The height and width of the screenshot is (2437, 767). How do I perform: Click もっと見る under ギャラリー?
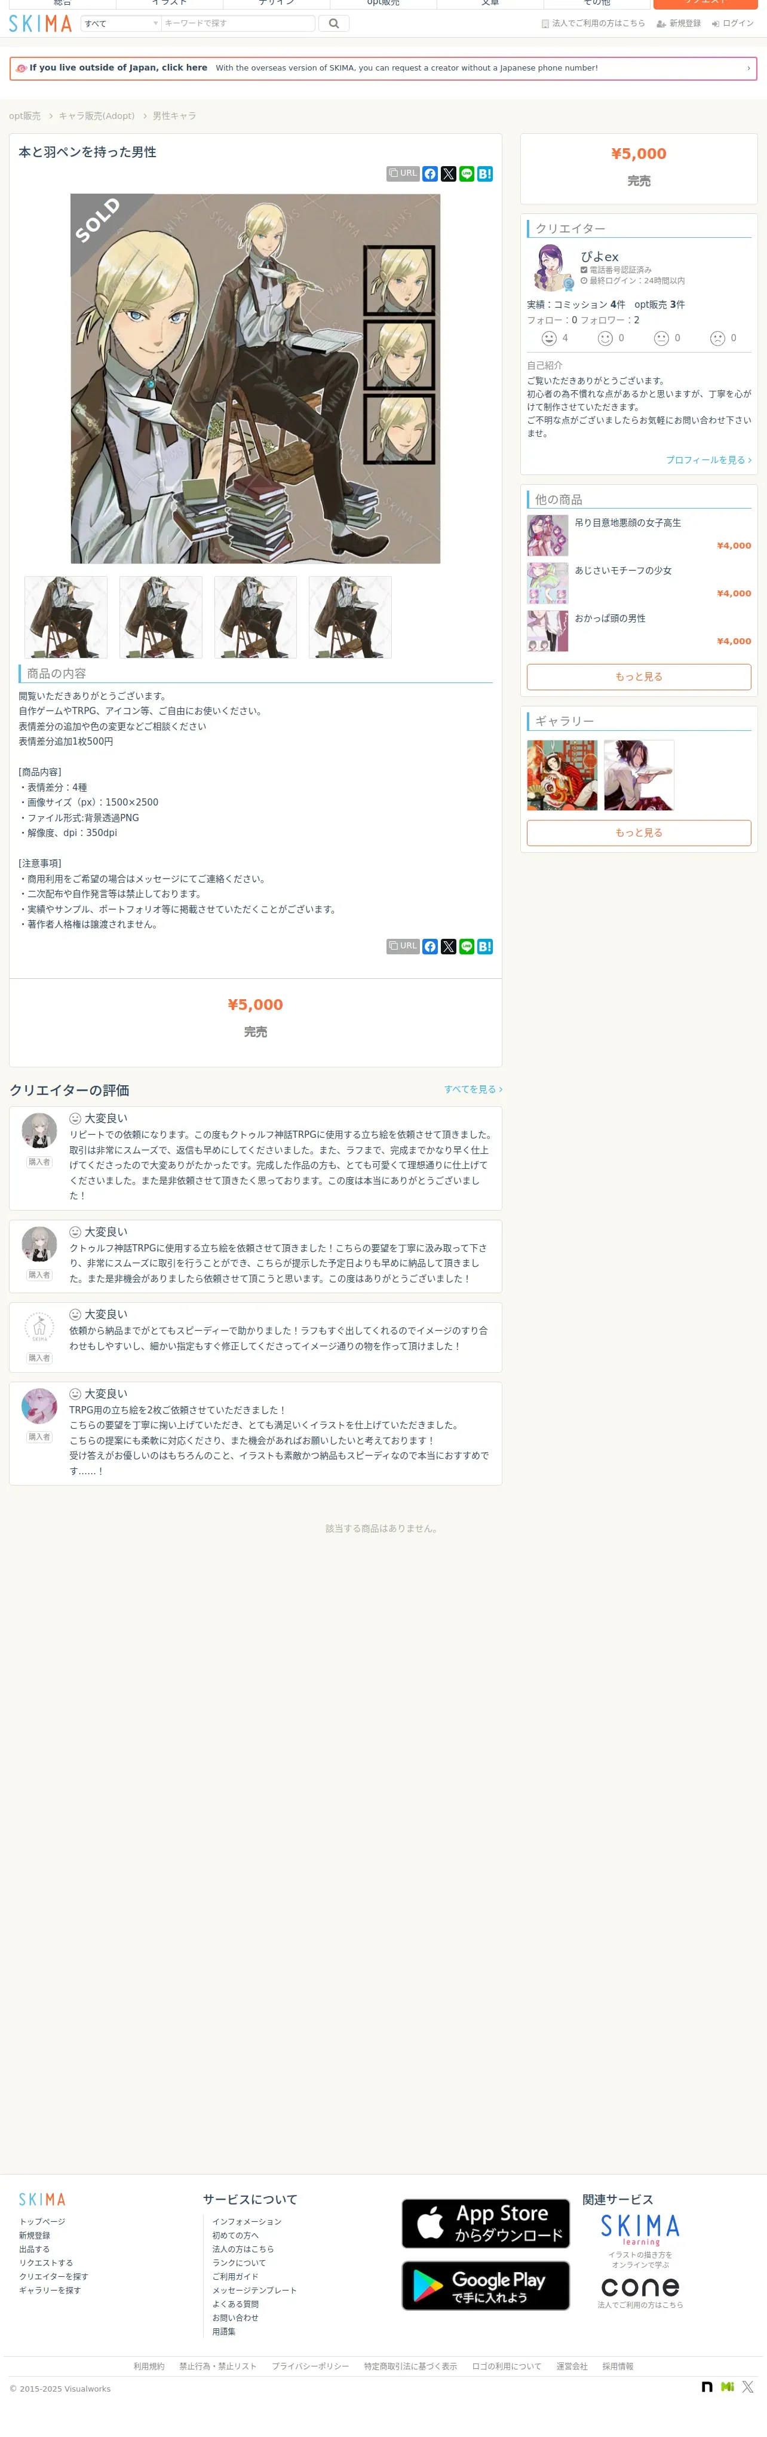tap(639, 832)
